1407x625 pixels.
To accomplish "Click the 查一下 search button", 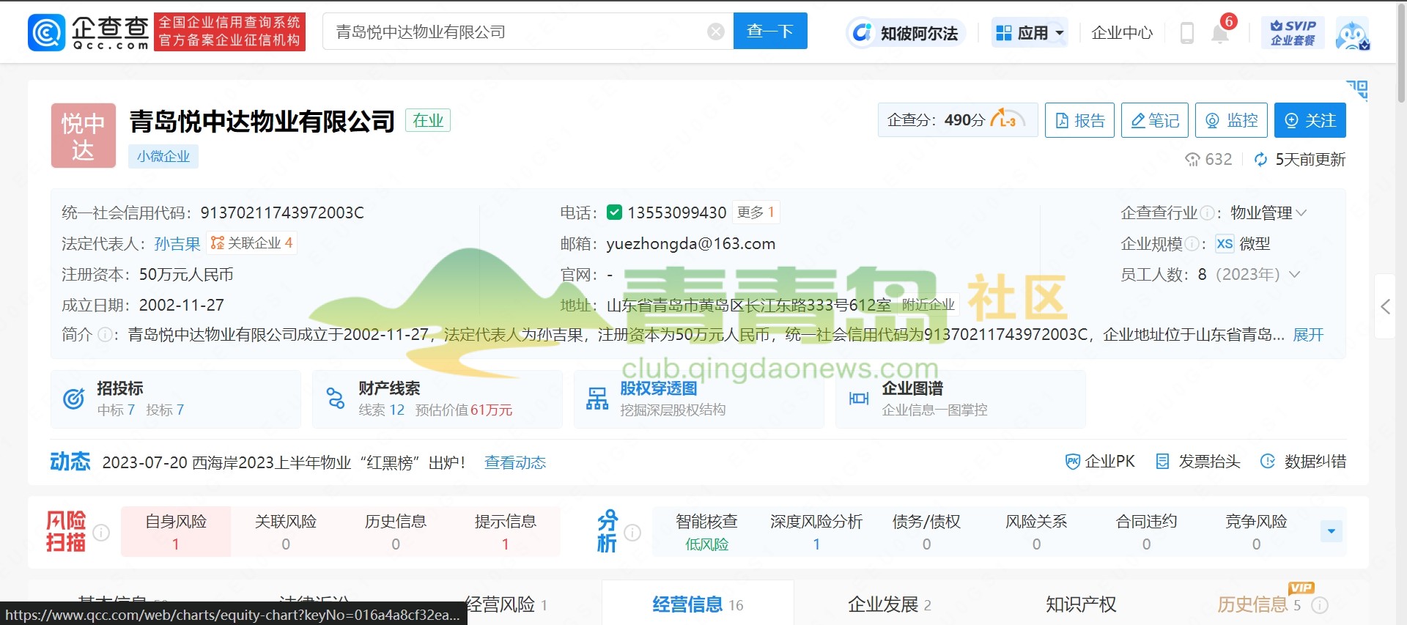I will coord(770,31).
